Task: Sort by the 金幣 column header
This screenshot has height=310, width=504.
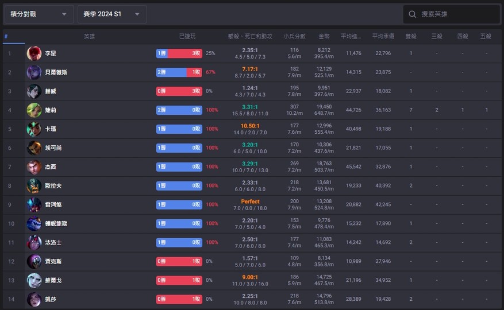Action: [x=324, y=36]
